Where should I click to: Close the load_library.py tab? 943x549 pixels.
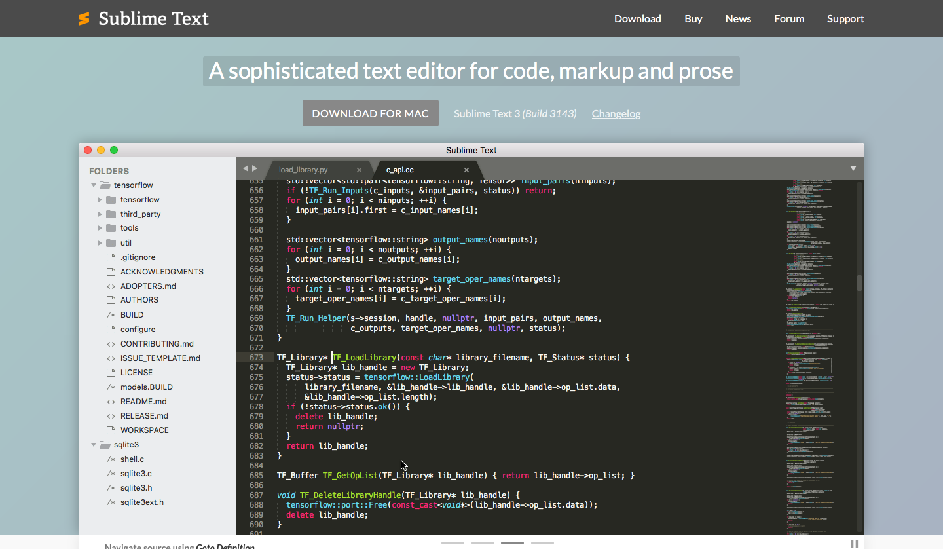tap(359, 170)
